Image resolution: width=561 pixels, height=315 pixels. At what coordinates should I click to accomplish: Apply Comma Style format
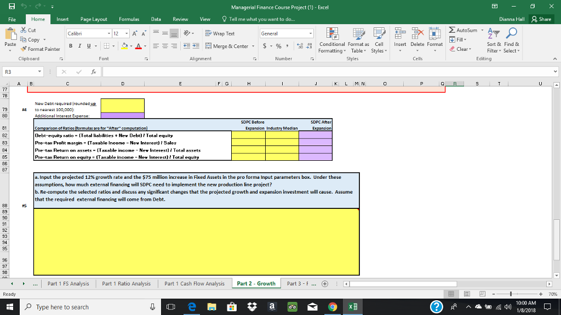pyautogui.click(x=287, y=46)
